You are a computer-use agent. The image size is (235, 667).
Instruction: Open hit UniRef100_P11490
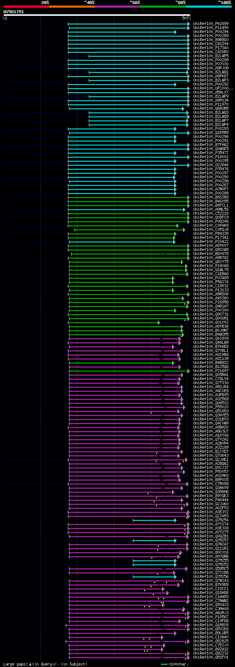click(211, 28)
